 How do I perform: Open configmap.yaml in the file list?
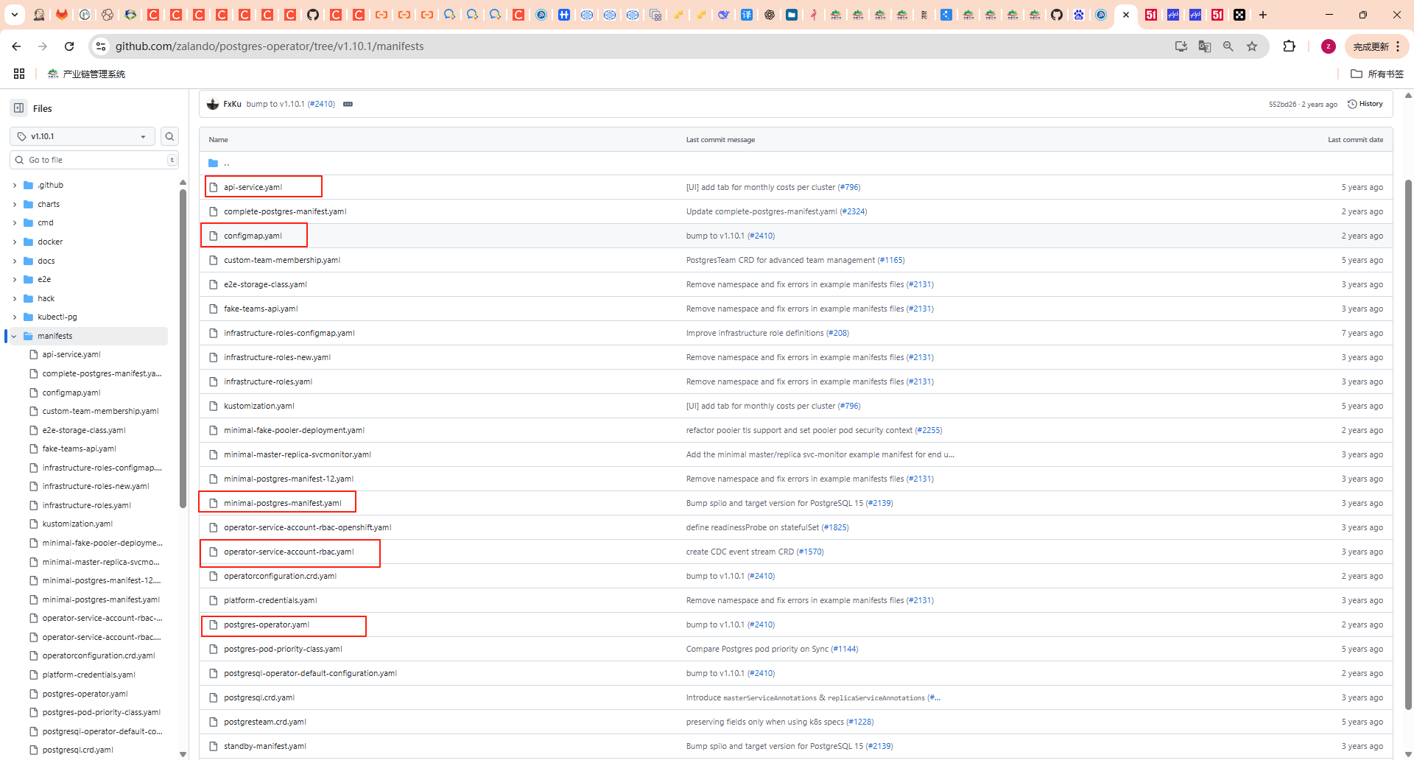click(253, 236)
